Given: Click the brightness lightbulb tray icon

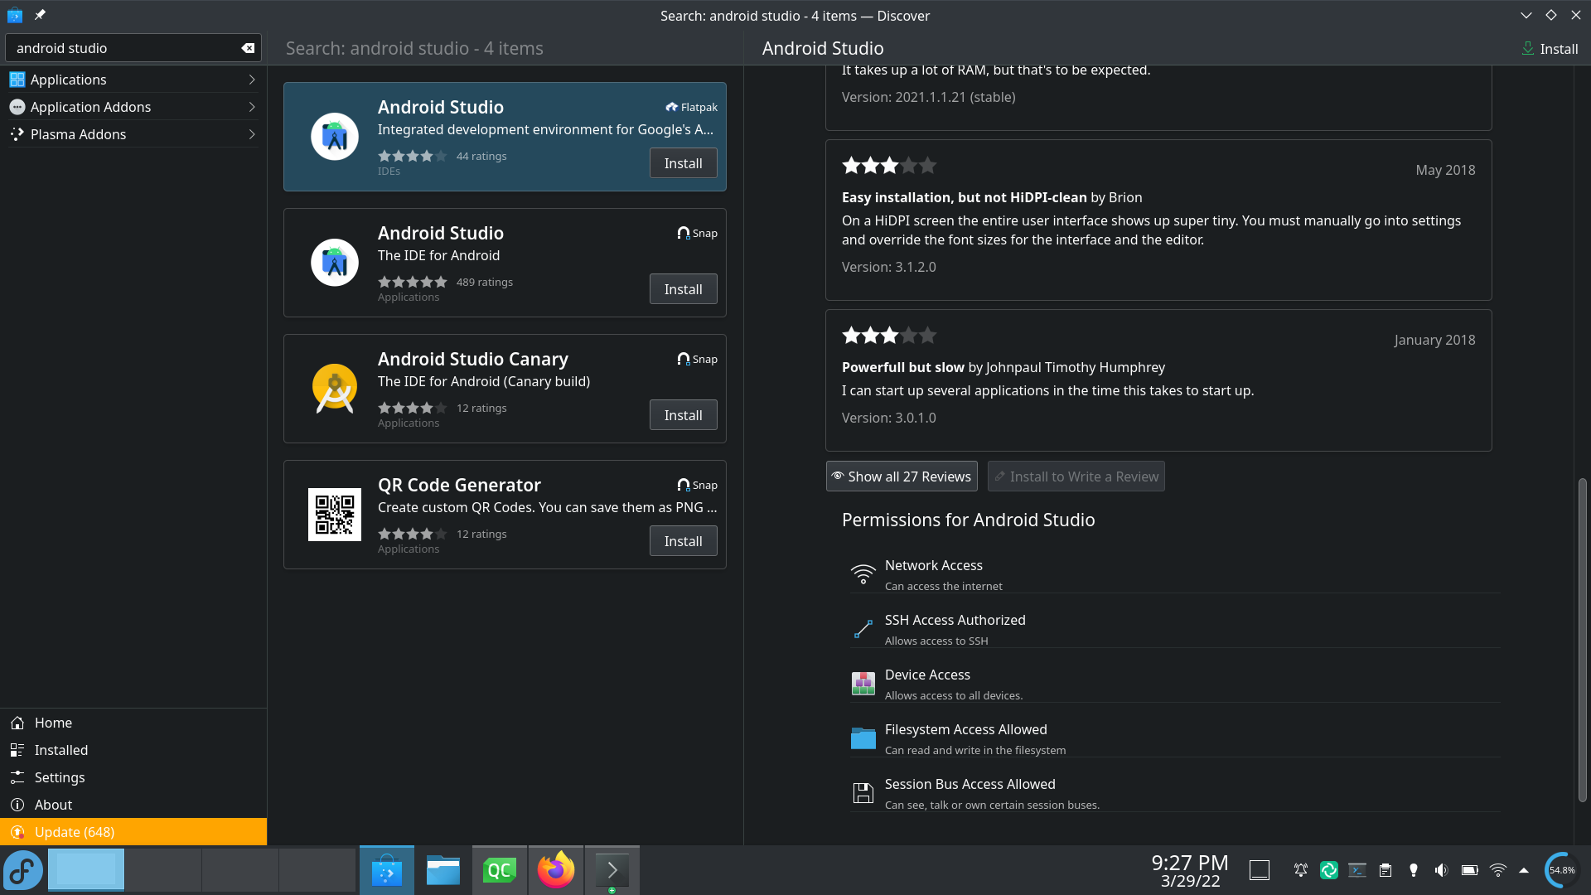Looking at the screenshot, I should point(1414,870).
